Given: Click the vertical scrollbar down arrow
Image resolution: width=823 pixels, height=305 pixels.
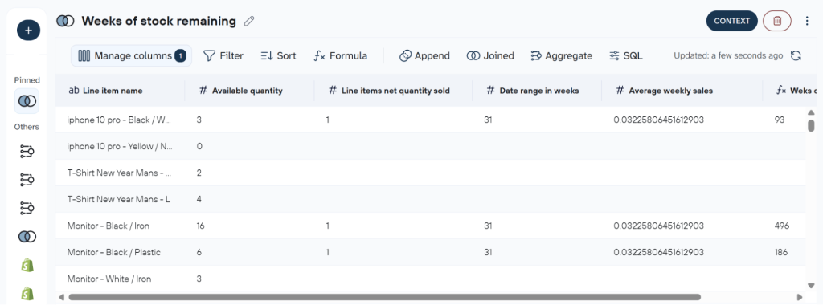Looking at the screenshot, I should [x=811, y=285].
